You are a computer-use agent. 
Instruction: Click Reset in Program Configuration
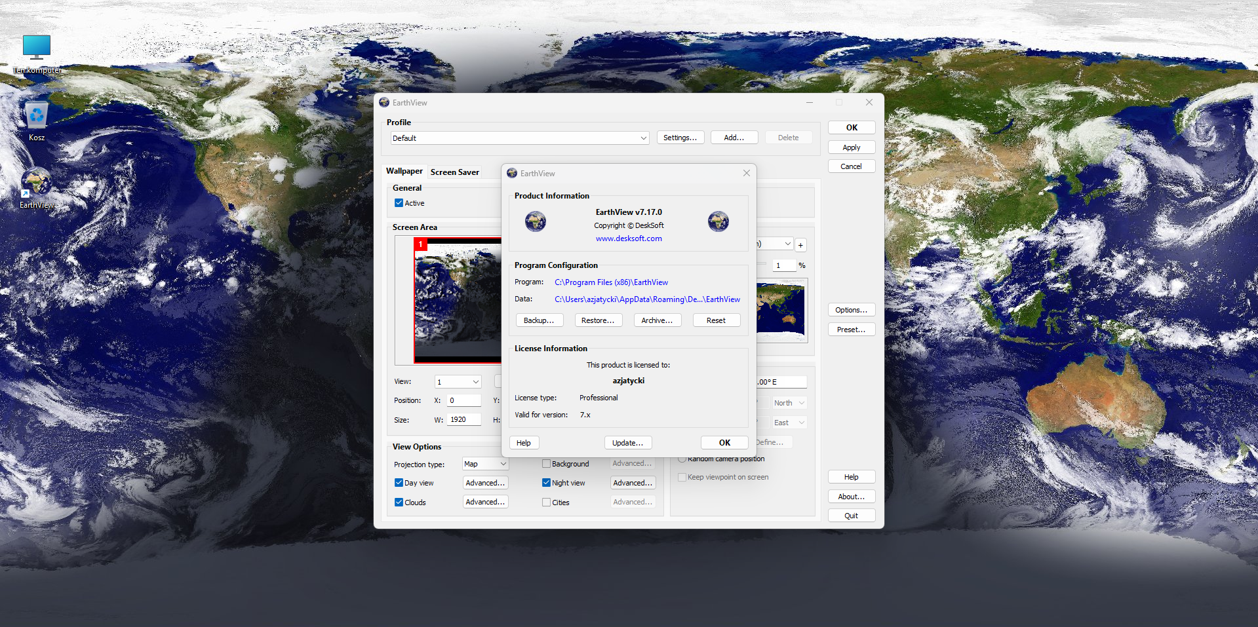click(x=716, y=320)
